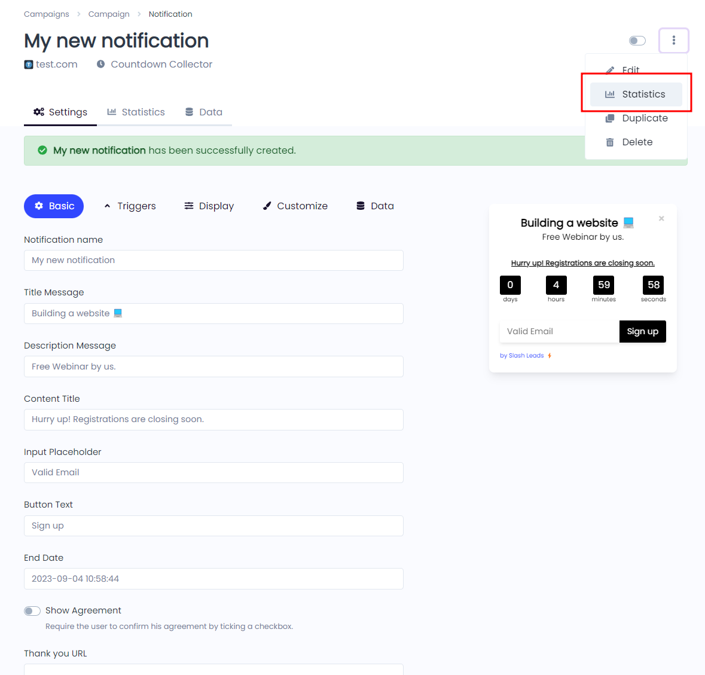Click the pencil Edit icon in dropdown

[x=610, y=70]
